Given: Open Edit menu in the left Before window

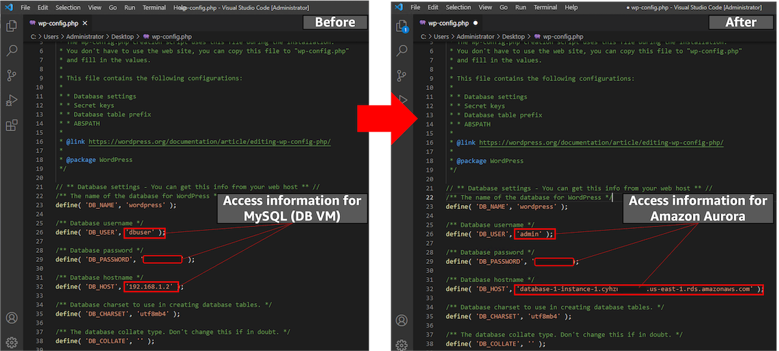Looking at the screenshot, I should tap(43, 7).
